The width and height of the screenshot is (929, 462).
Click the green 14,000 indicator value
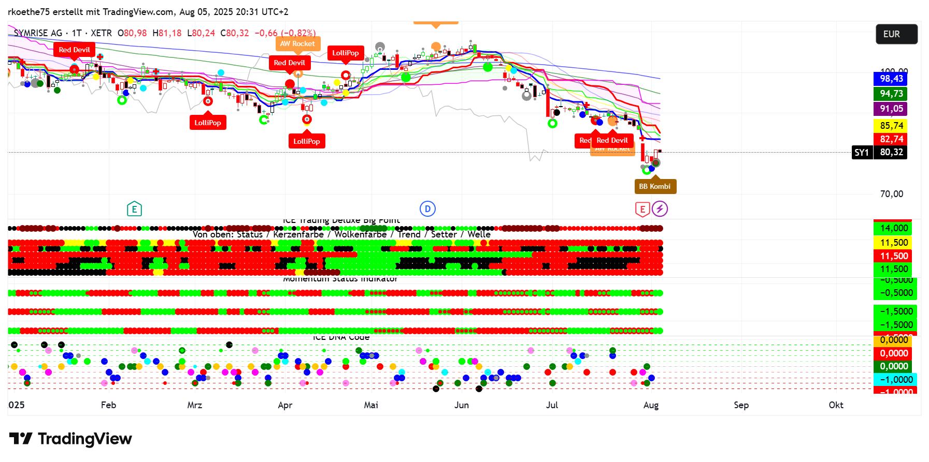click(893, 228)
